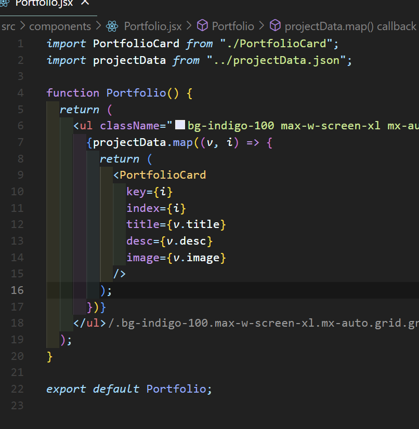Click the max-w-screen-xl class on line 6
The image size is (419, 429).
point(331,126)
